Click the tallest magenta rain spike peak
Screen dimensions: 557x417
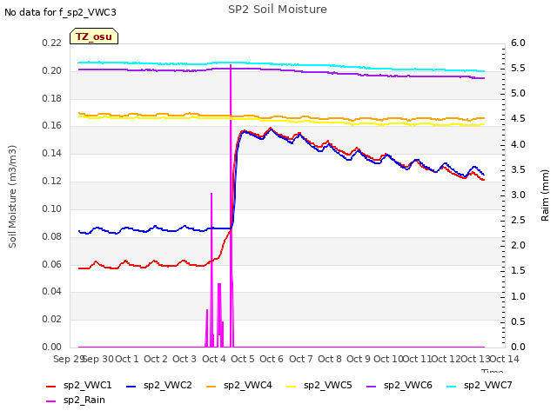tap(231, 66)
